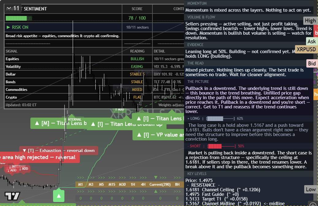Select the Bid price scale label

pyautogui.click(x=312, y=64)
